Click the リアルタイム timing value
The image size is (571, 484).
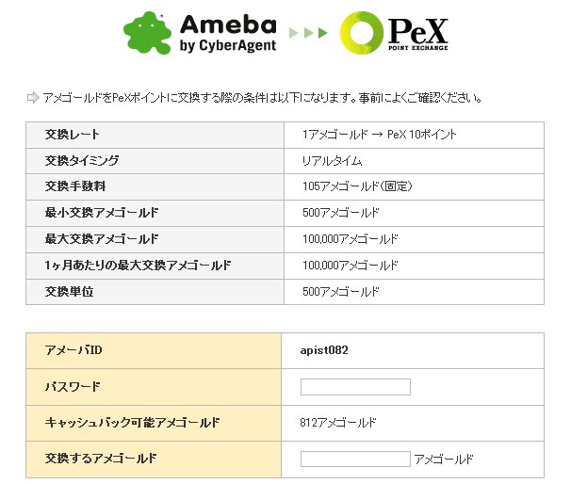[x=331, y=161]
